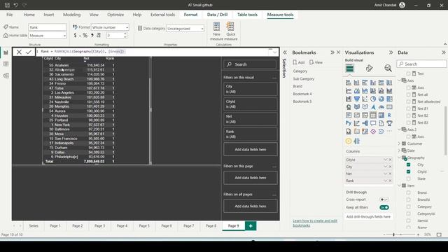Adjust the zoom slider in status bar
The image size is (448, 252).
tap(393, 234)
